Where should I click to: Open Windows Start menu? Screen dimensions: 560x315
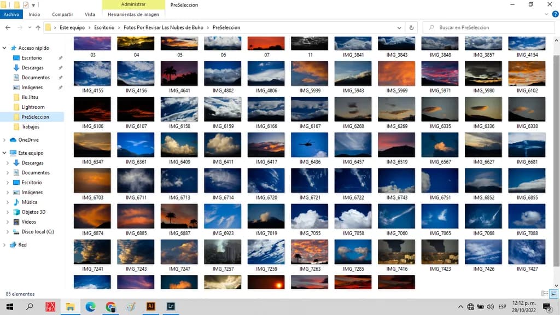pos(10,306)
